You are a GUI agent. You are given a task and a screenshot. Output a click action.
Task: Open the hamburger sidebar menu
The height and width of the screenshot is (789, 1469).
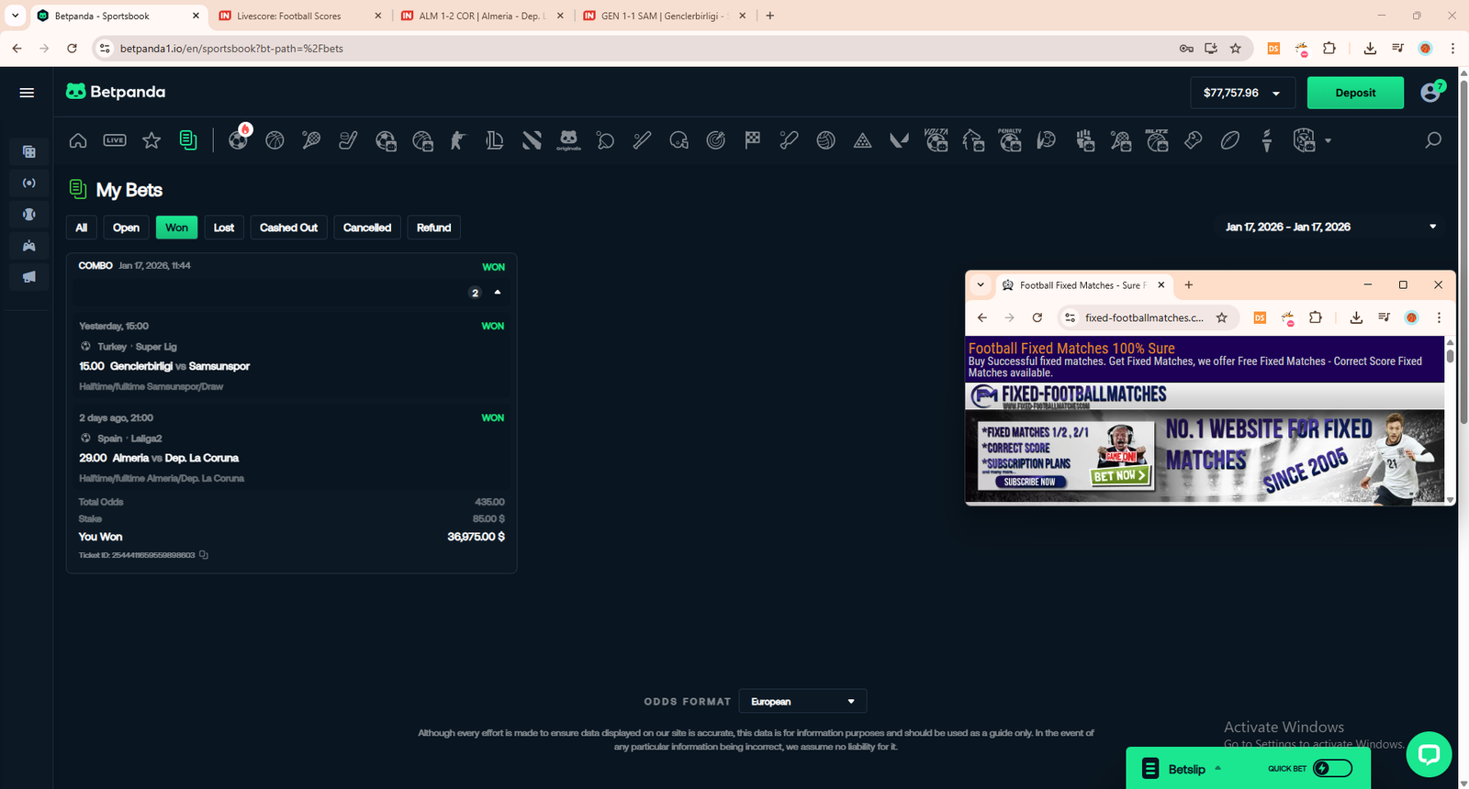coord(27,93)
